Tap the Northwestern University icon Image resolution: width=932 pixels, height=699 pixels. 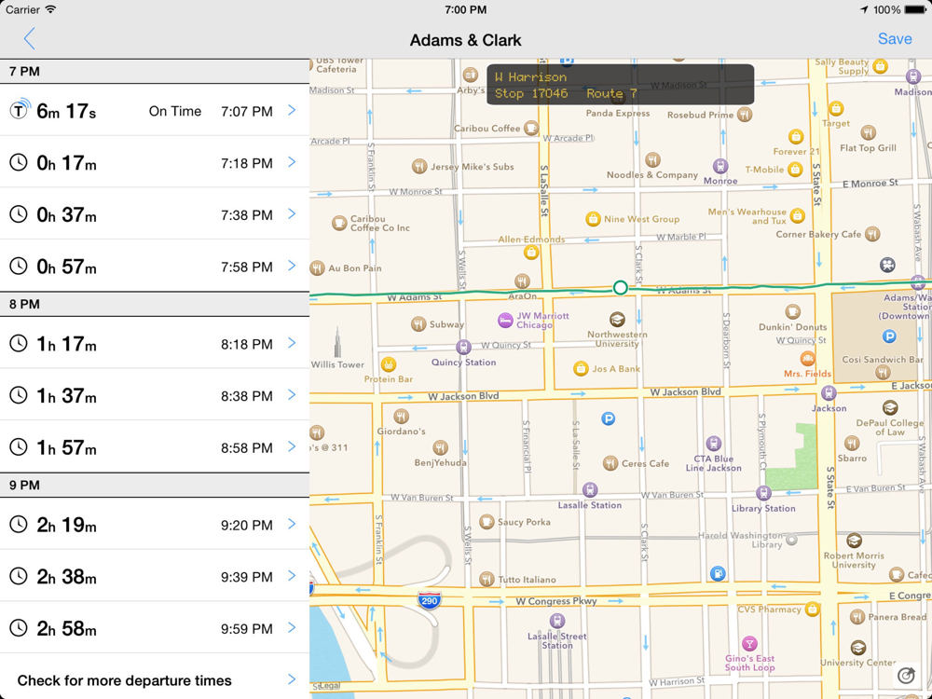(x=617, y=319)
